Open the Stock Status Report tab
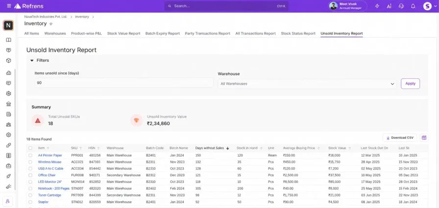Screen dimensions: 439x208 click(x=298, y=34)
